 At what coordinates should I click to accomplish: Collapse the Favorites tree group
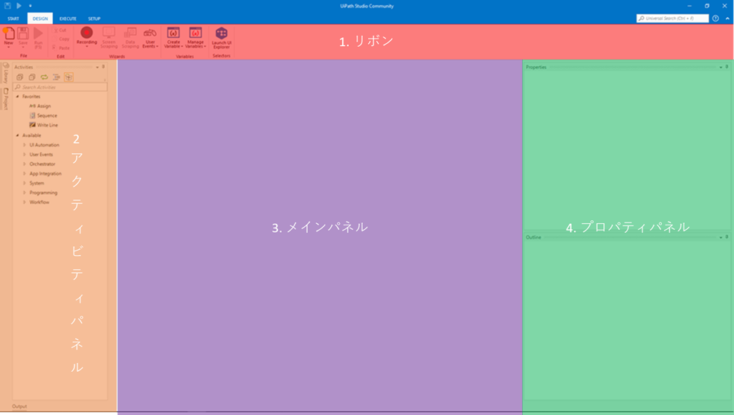coord(18,97)
